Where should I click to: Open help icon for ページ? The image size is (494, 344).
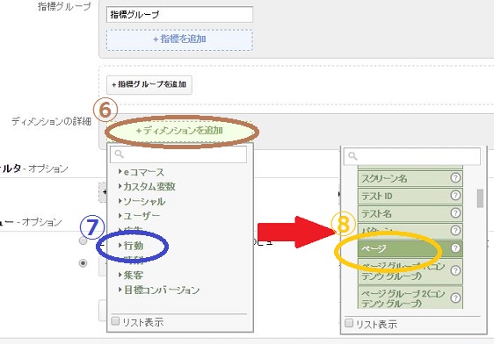(x=455, y=248)
